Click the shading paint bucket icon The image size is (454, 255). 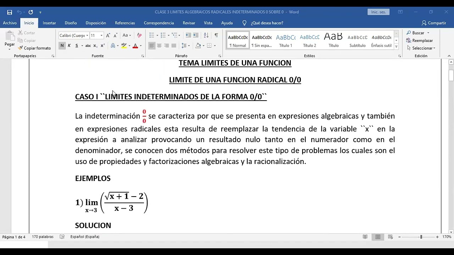198,46
